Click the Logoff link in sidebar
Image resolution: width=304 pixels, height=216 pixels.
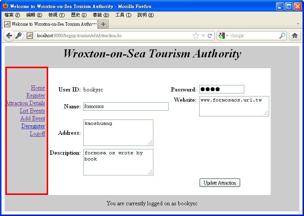pyautogui.click(x=37, y=134)
